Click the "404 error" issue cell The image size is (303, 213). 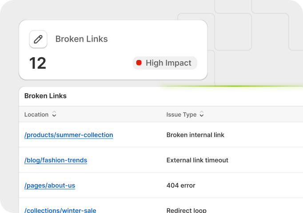click(181, 185)
